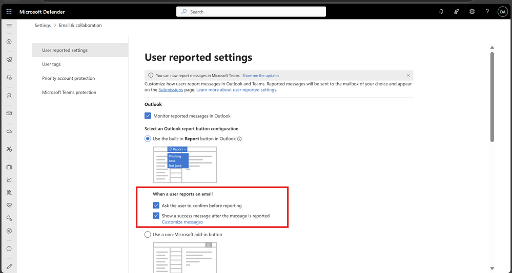
Task: Click the search magnifier icon
Action: [x=184, y=12]
